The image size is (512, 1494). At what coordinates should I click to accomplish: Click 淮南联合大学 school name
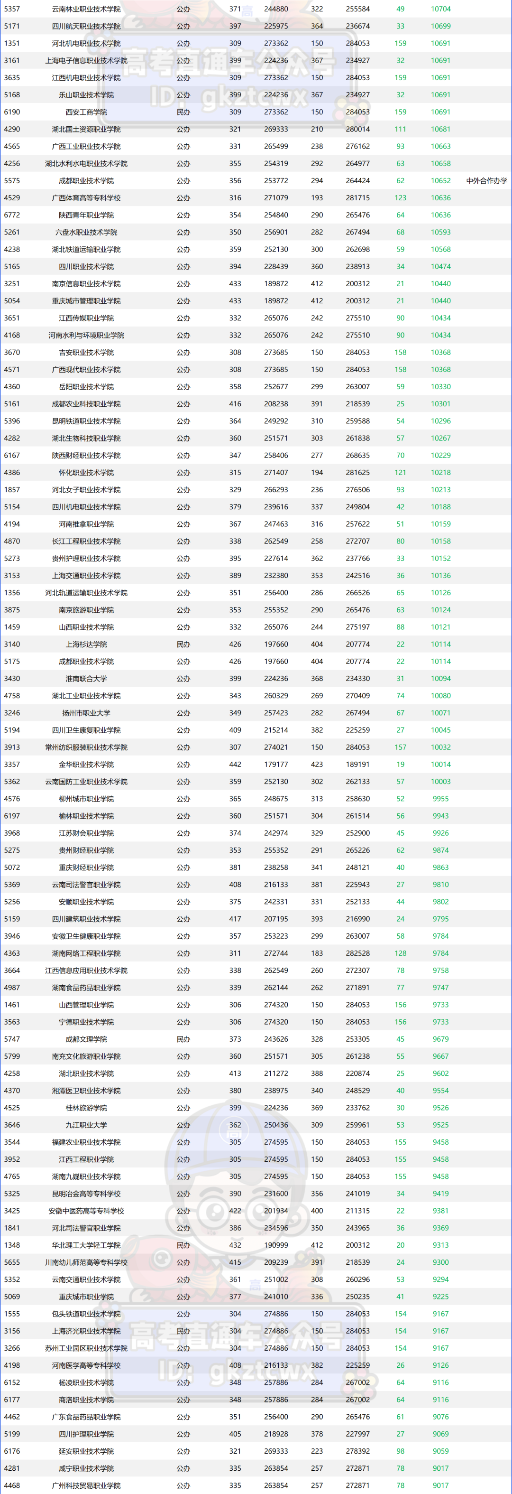tap(86, 679)
